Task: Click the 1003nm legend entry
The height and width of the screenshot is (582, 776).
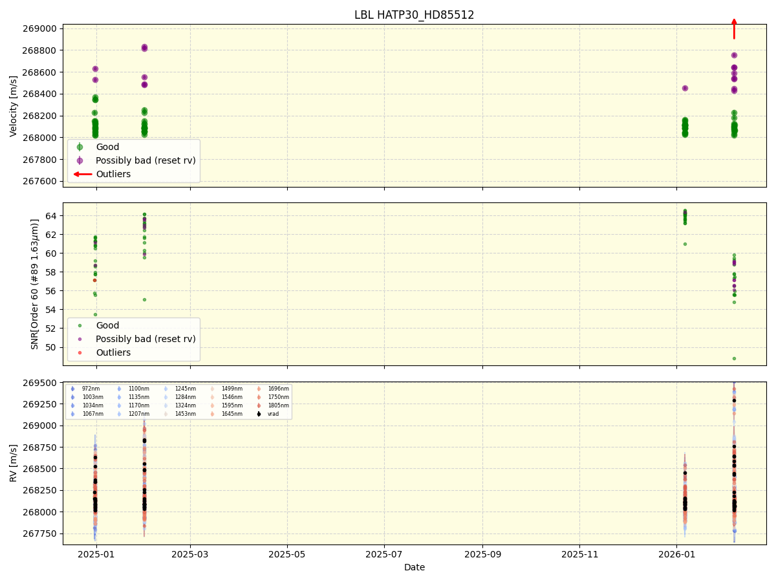Action: [87, 397]
